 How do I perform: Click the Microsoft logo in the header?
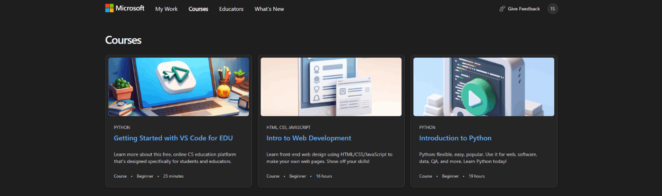click(x=125, y=9)
